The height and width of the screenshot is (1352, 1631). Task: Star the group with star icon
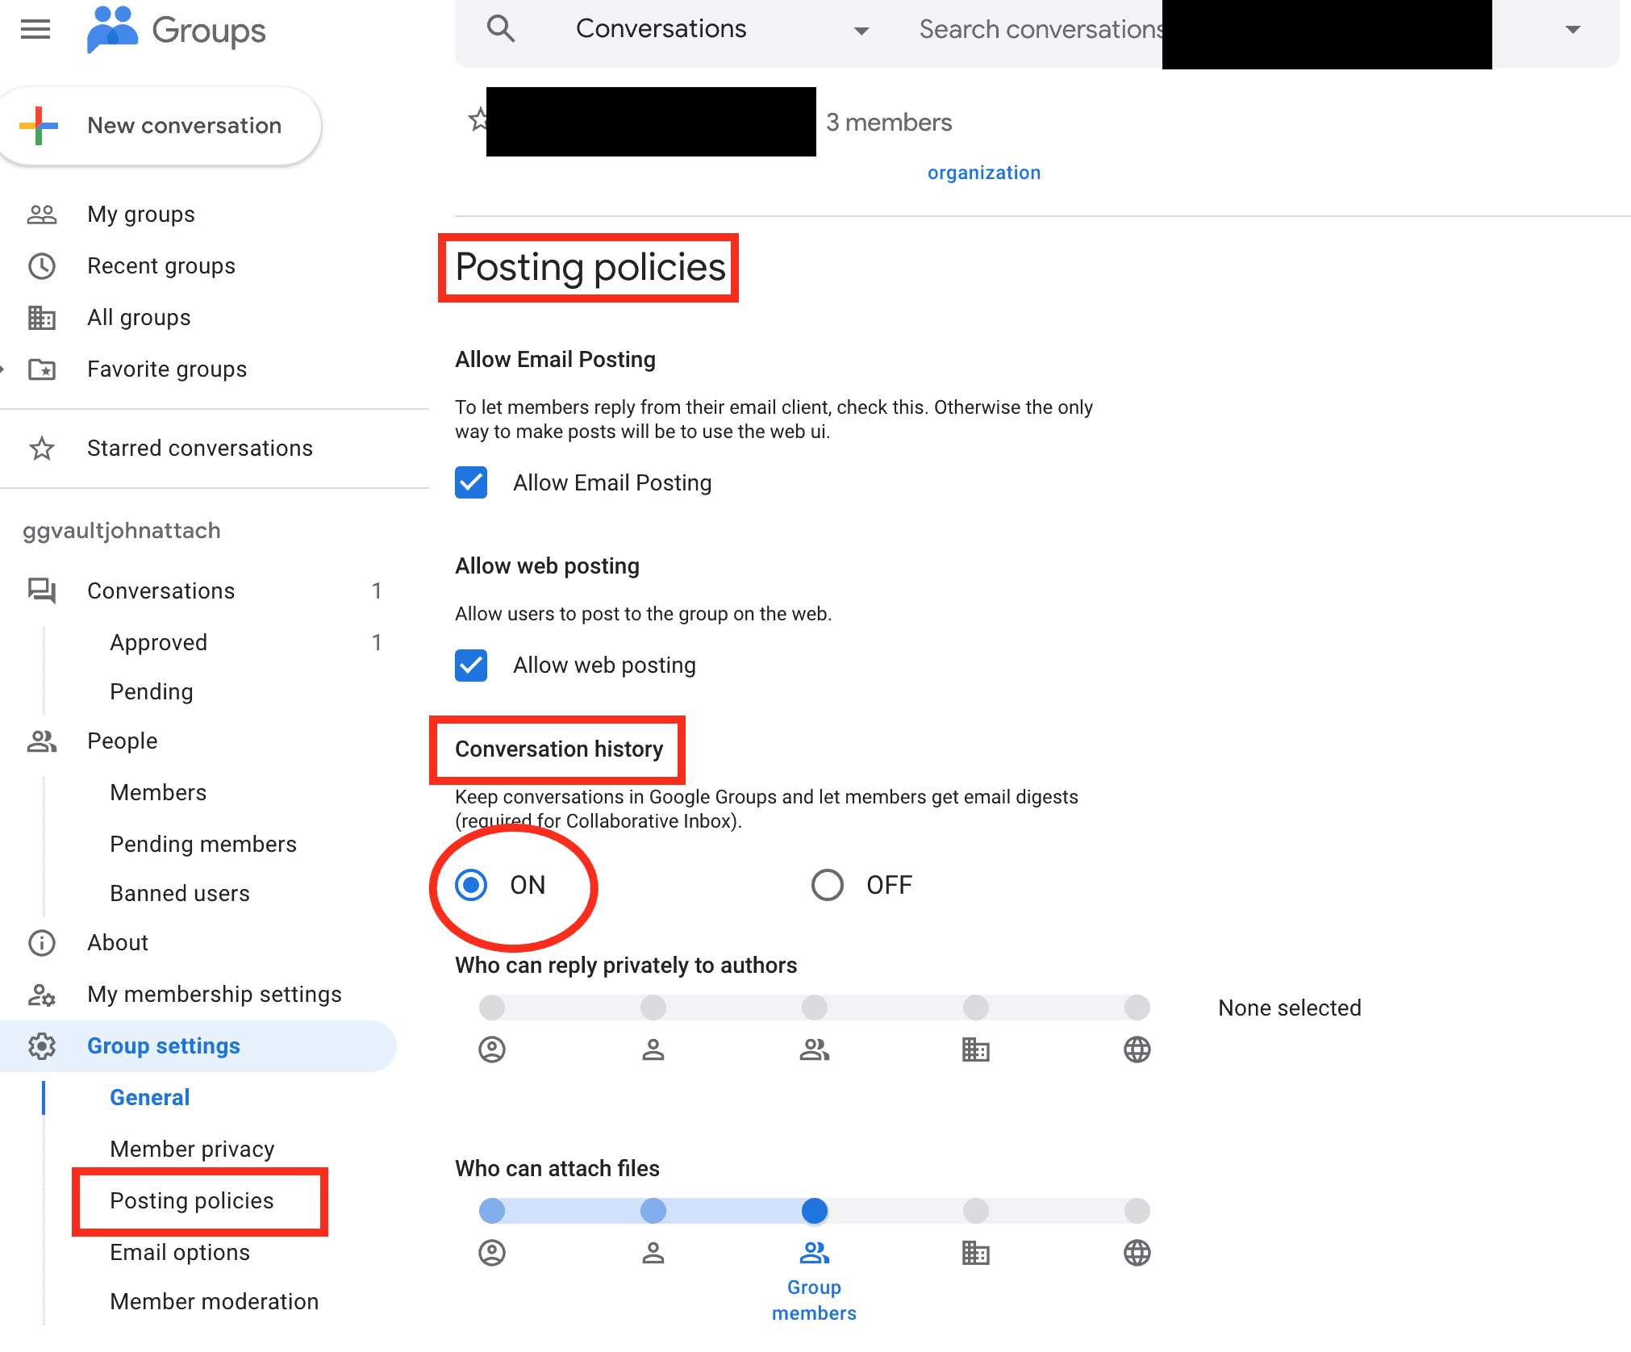click(x=478, y=120)
